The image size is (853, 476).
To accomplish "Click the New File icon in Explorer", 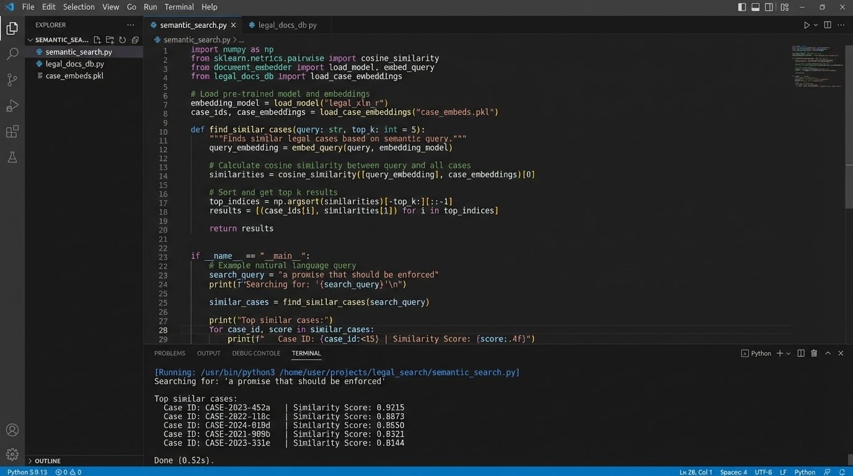I will click(97, 40).
